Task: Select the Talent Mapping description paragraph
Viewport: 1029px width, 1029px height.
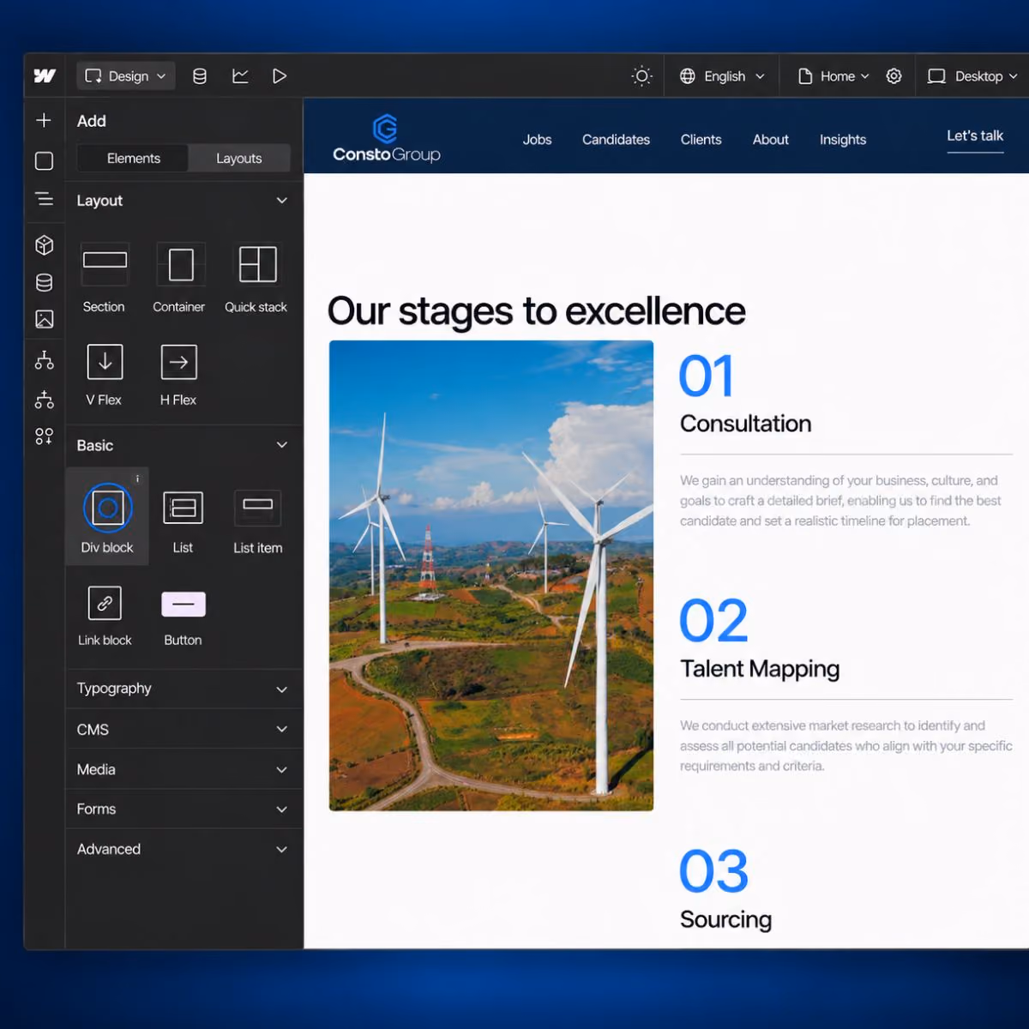Action: tap(846, 746)
